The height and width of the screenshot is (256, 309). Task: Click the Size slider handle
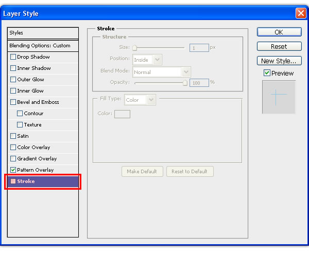pos(135,48)
